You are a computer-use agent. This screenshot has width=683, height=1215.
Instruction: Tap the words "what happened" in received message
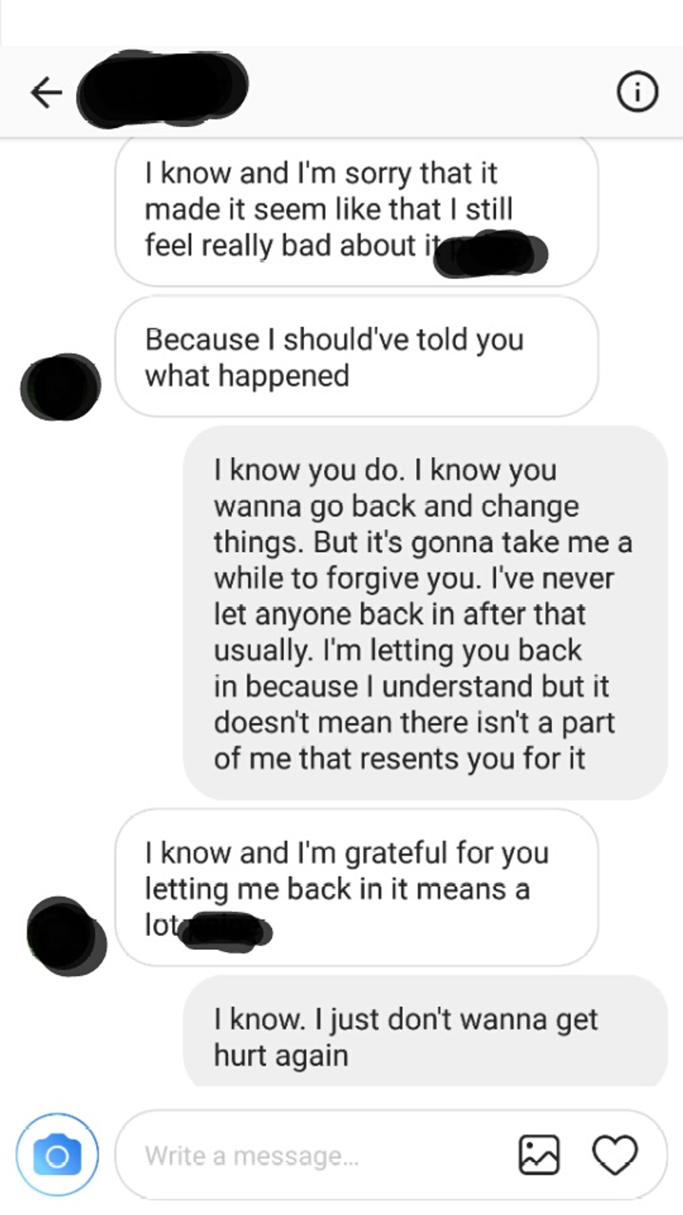tap(247, 376)
